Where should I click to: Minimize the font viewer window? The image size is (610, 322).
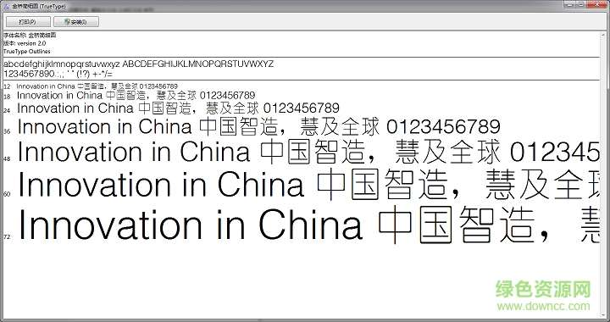569,4
